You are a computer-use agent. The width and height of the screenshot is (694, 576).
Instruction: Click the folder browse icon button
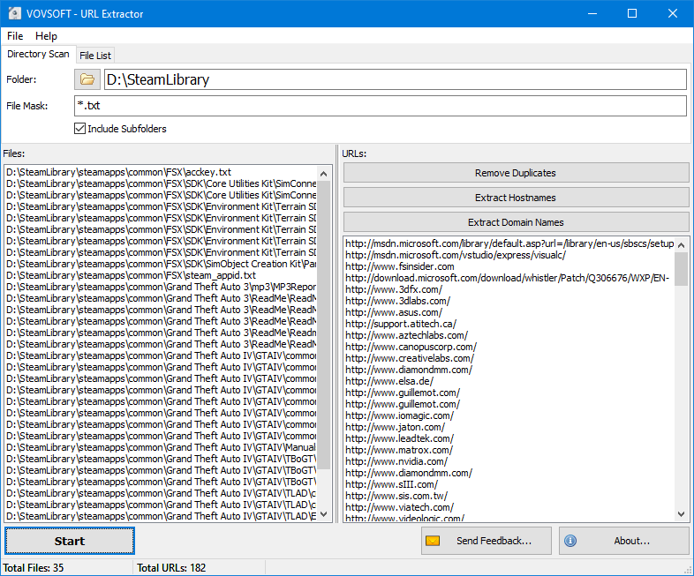87,79
